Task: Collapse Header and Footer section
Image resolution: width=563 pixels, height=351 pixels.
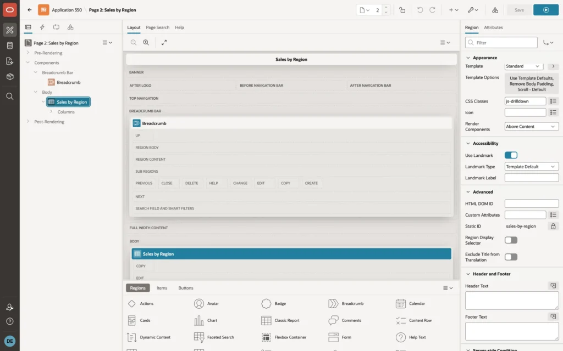Action: [x=468, y=274]
